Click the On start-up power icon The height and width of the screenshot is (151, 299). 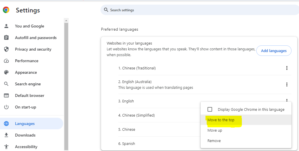coord(6,107)
